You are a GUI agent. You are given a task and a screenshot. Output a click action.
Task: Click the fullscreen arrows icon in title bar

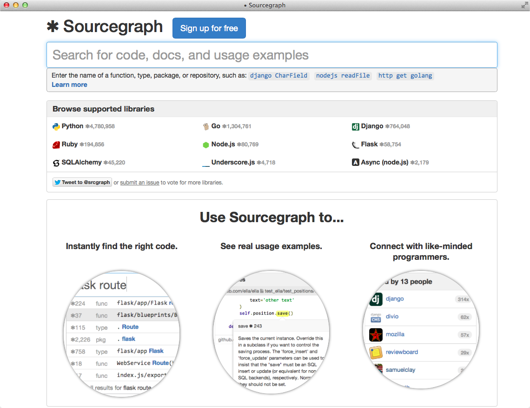point(524,5)
